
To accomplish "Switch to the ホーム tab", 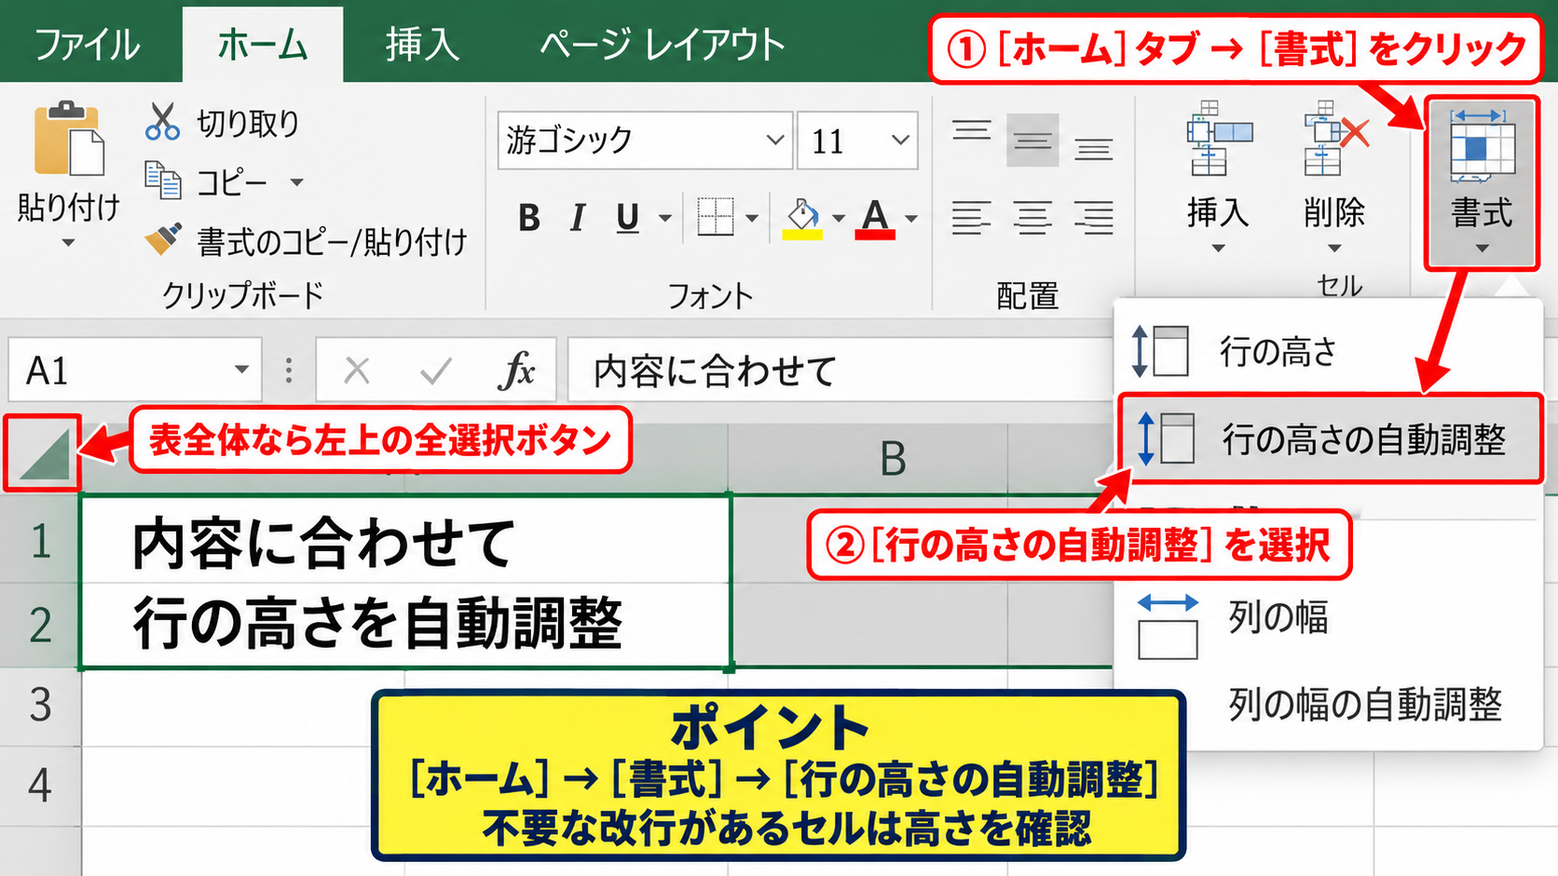I will pos(263,44).
